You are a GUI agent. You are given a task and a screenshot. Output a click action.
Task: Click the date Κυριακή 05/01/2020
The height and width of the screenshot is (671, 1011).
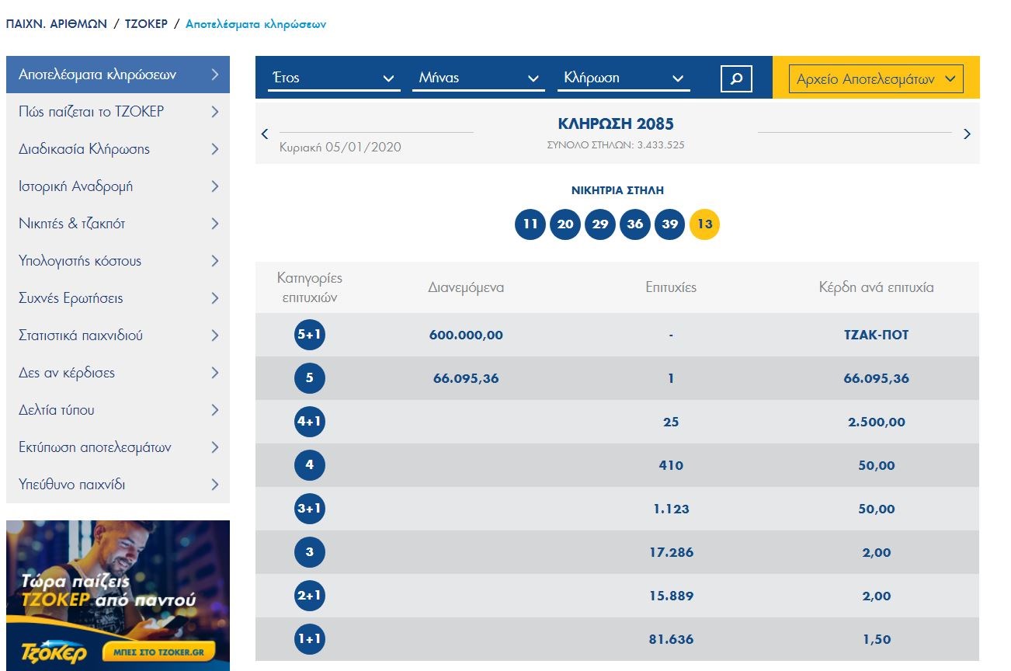pos(340,147)
